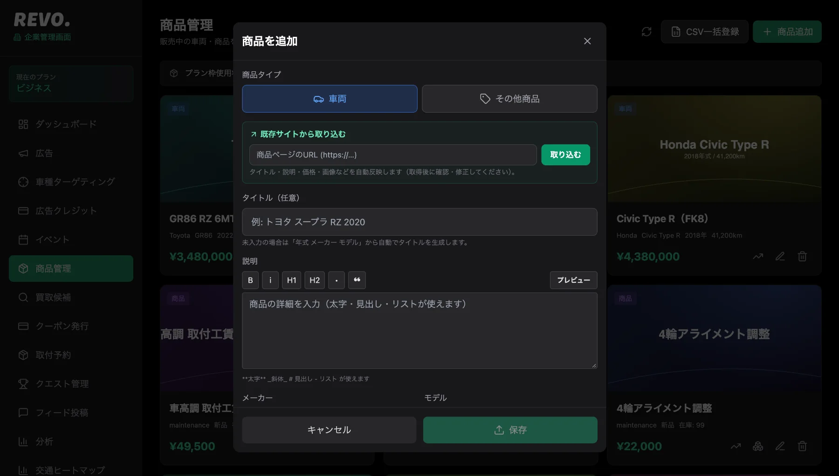The width and height of the screenshot is (839, 476).
Task: Open イベント in the sidebar
Action: [71, 239]
